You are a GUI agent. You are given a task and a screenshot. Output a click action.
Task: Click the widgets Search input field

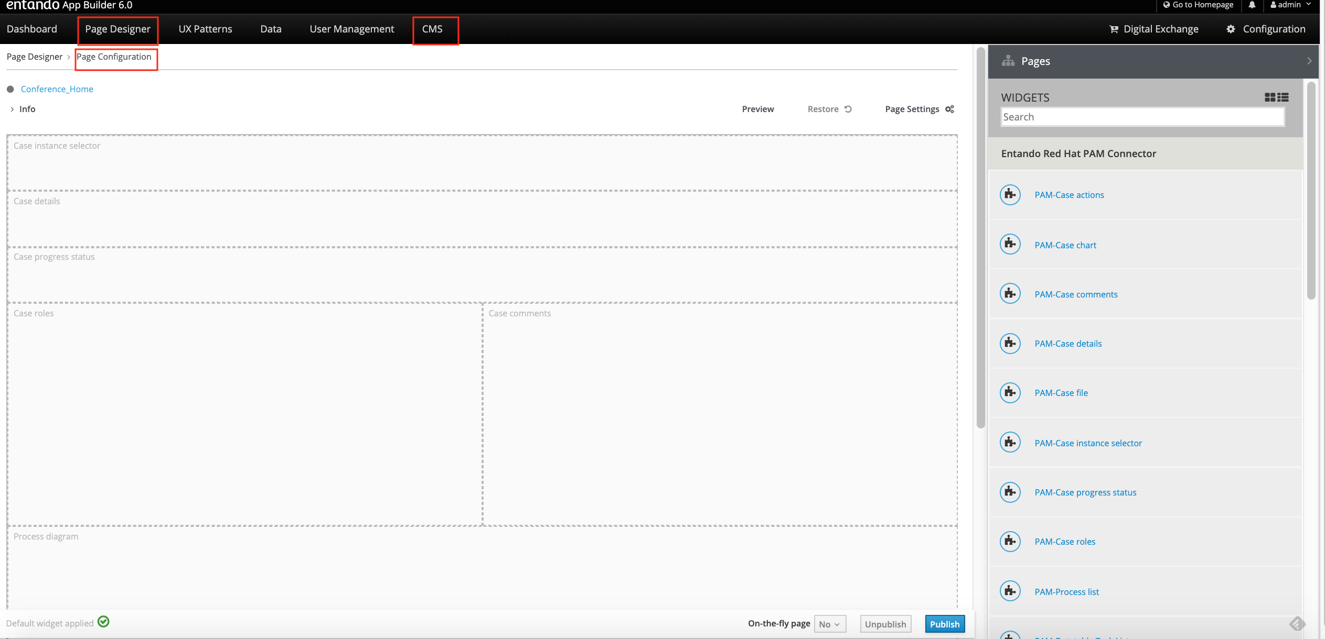tap(1142, 117)
